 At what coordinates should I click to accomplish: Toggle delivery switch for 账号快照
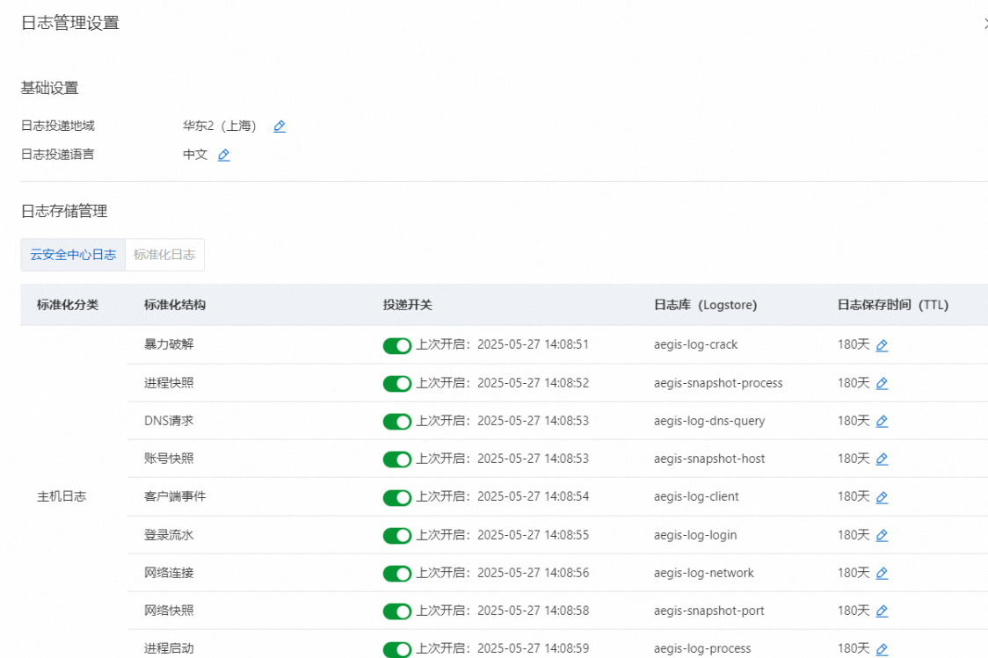click(397, 459)
